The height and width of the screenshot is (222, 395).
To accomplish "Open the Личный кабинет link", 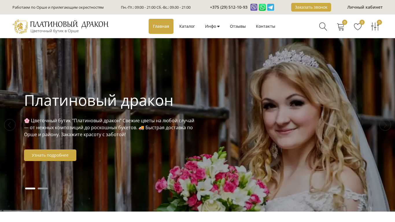I will pyautogui.click(x=365, y=7).
